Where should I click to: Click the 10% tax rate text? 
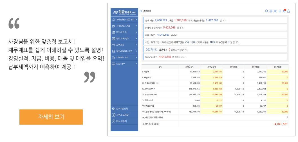pyautogui.click(x=212, y=42)
